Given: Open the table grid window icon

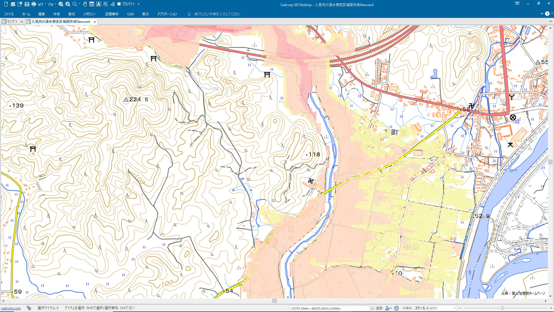Looking at the screenshot, I should (x=92, y=4).
